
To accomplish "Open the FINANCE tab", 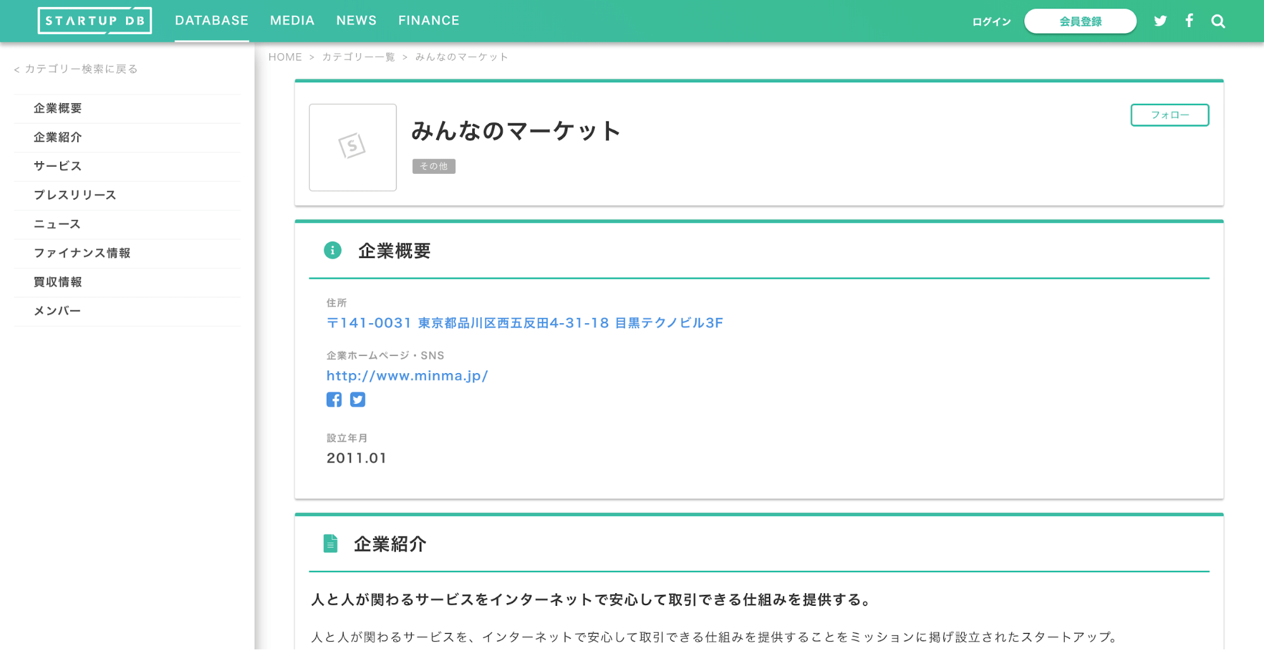I will click(429, 21).
